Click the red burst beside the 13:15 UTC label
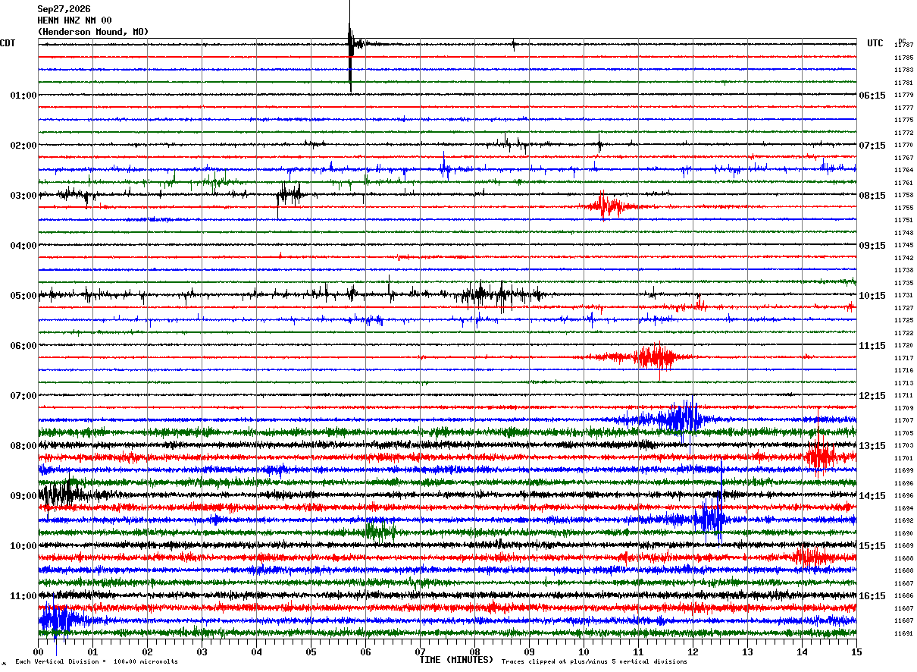This screenshot has width=917, height=672. tap(820, 456)
